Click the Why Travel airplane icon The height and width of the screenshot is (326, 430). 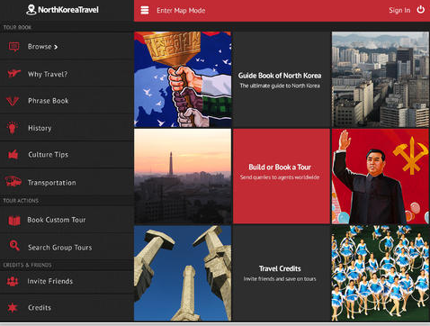13,73
